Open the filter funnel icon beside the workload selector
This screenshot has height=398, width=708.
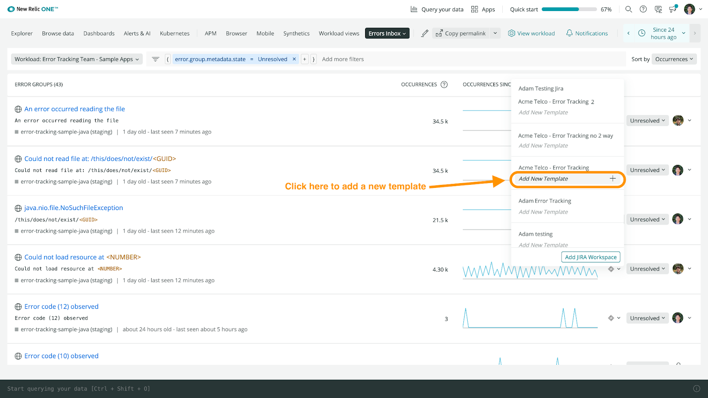155,59
